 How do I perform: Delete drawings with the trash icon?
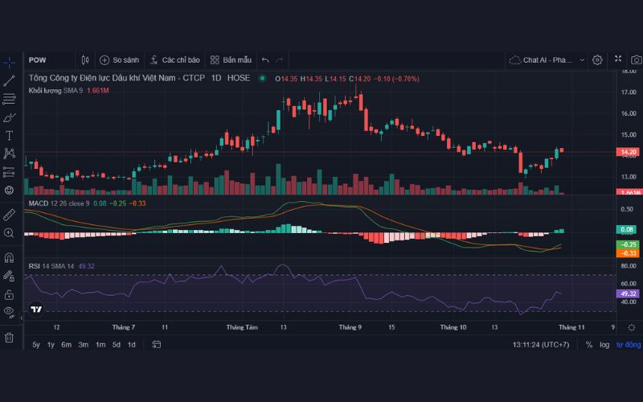pyautogui.click(x=10, y=338)
